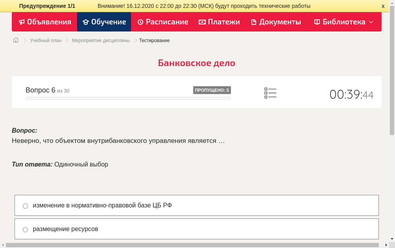The height and width of the screenshot is (248, 395).
Task: Switch to the Обучение section
Action: 104,22
